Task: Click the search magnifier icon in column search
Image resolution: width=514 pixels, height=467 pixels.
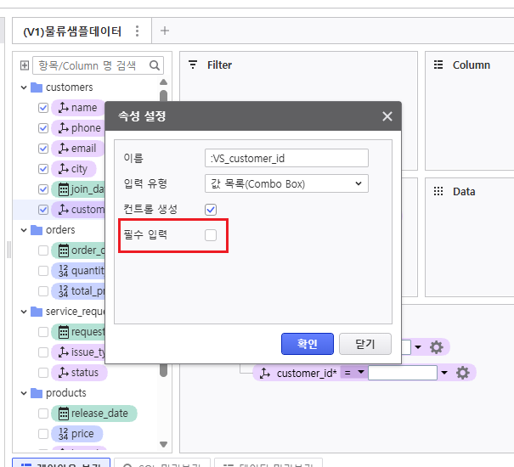Action: click(155, 65)
